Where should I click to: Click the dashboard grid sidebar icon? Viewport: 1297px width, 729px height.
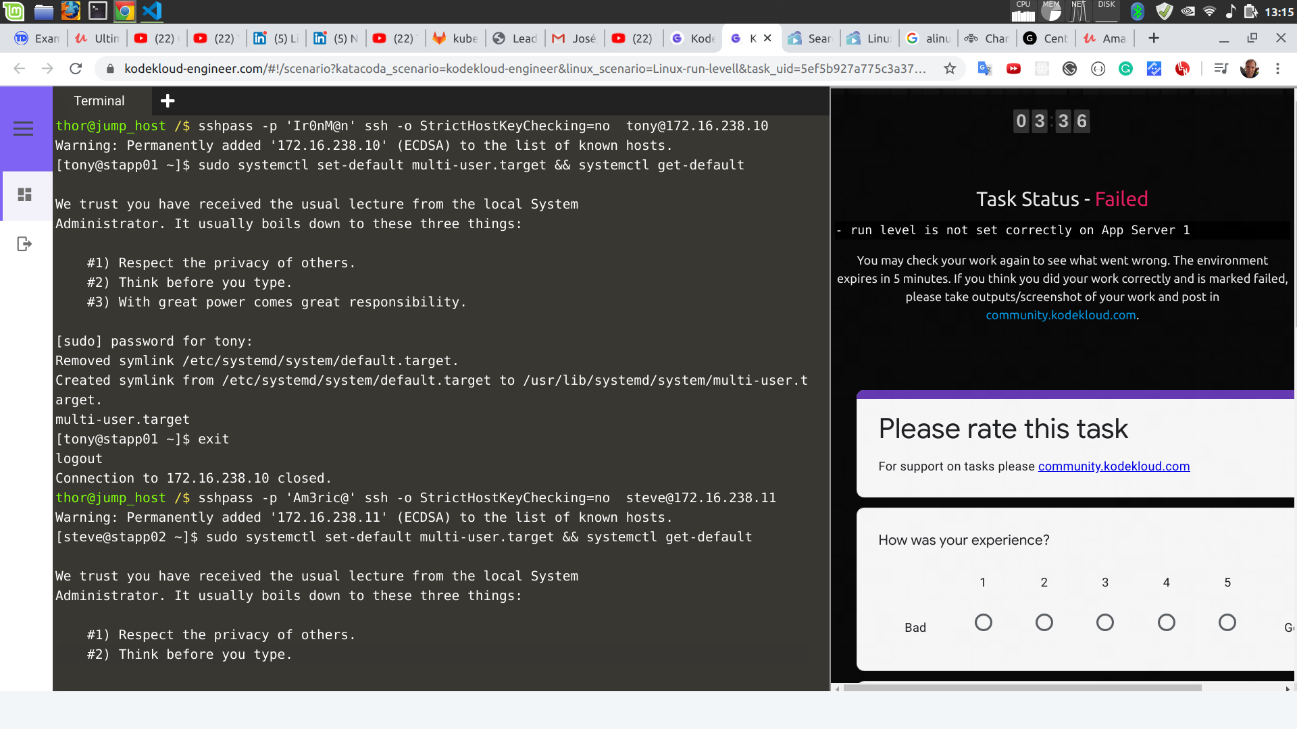click(x=25, y=195)
